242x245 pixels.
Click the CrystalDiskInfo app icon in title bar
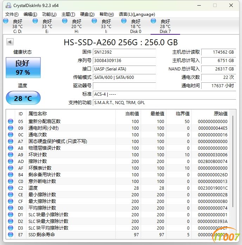pos(8,6)
